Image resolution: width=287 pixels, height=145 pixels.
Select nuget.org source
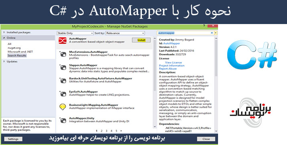point(14,48)
